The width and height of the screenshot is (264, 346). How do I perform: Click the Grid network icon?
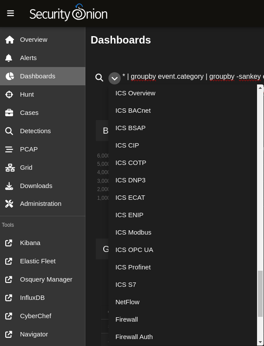point(10,168)
